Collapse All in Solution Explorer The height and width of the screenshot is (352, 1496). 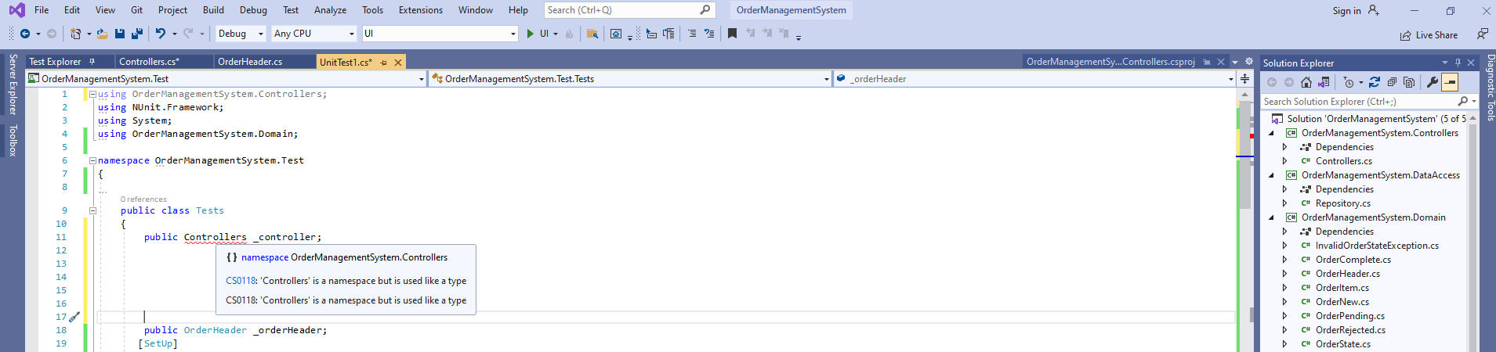point(1392,82)
